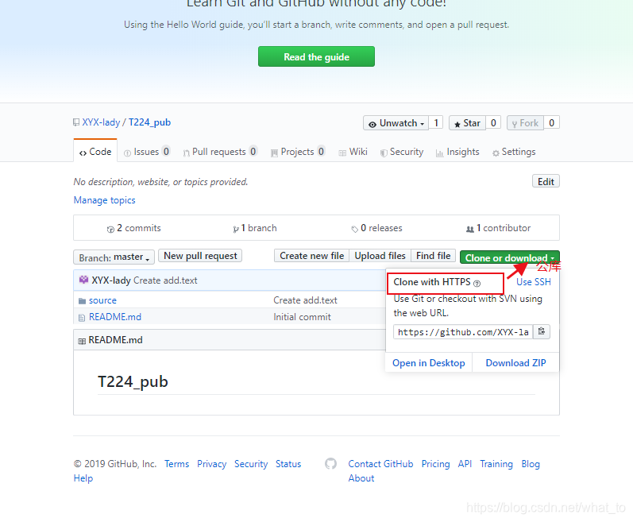This screenshot has height=522, width=633.
Task: Open the XYX-lady commit author link
Action: (x=111, y=280)
